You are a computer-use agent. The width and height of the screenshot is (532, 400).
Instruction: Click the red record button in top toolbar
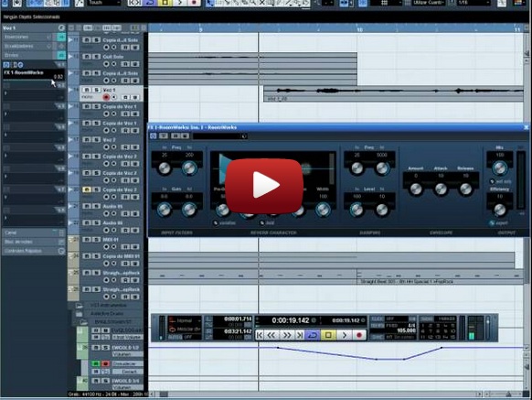pos(194,3)
